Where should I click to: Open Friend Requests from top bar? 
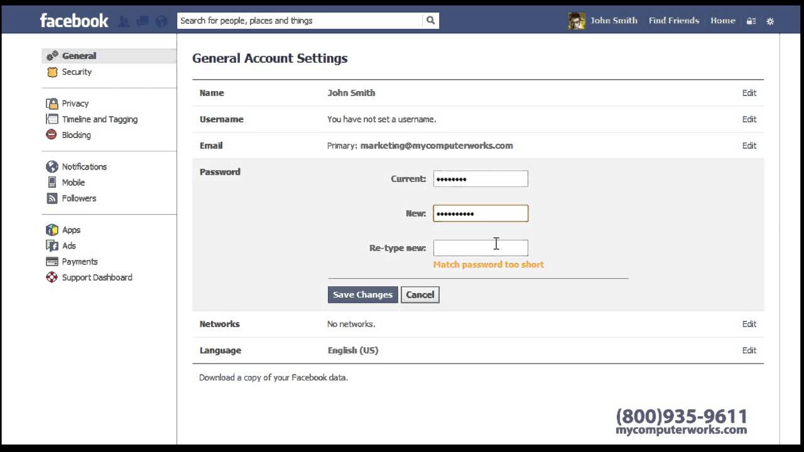124,21
